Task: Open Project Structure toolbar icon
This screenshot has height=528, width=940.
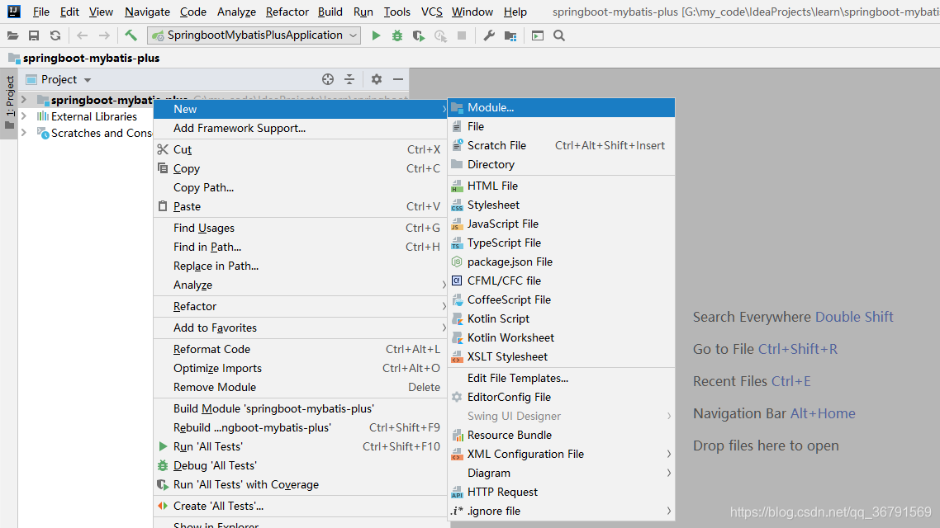Action: pos(510,36)
